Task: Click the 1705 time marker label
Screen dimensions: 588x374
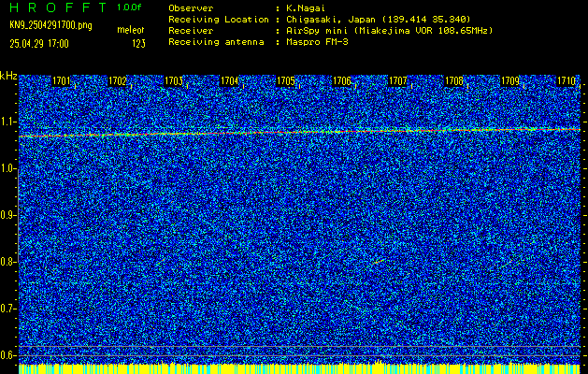Action: coord(286,81)
